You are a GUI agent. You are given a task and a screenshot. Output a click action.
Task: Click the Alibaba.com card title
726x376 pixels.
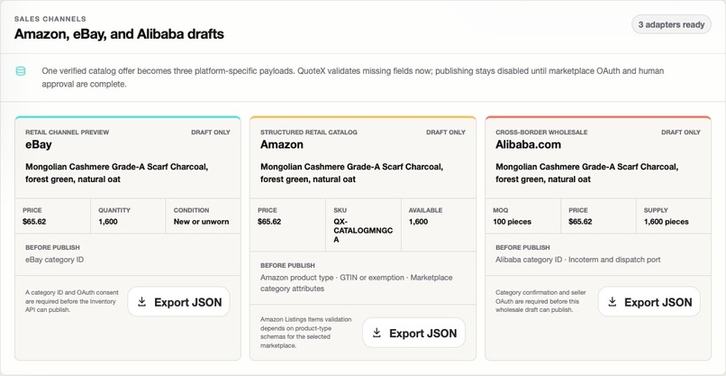[528, 144]
